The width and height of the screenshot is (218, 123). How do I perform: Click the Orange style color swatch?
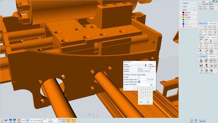pos(183,17)
